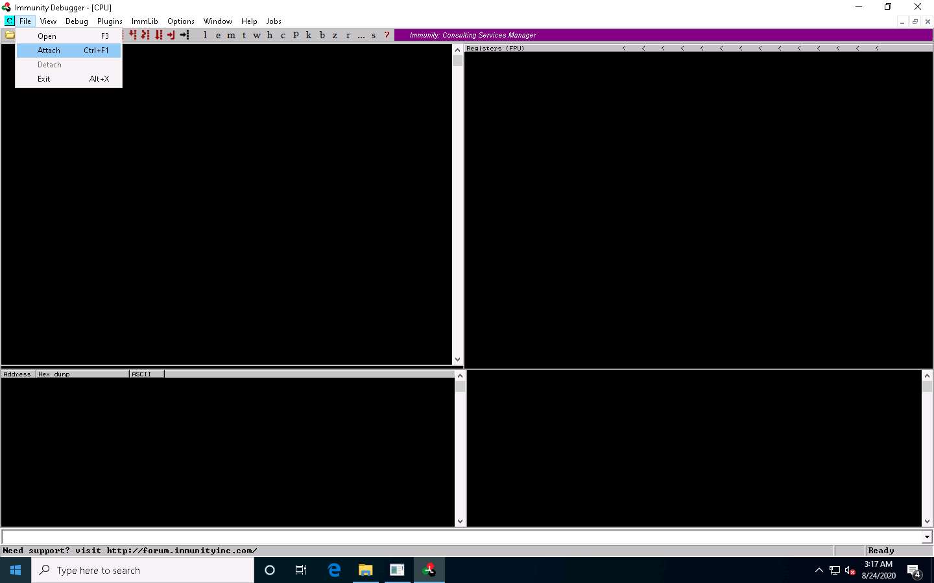This screenshot has height=583, width=934.
Task: Open the Plugins menu
Action: [110, 21]
